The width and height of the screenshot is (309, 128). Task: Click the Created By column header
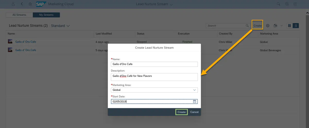click(226, 34)
